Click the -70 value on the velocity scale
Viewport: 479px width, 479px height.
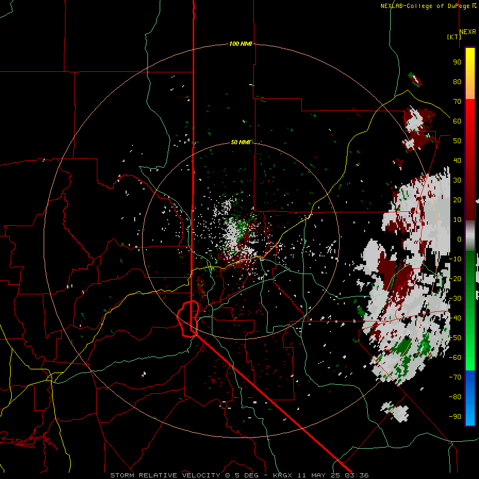[455, 377]
